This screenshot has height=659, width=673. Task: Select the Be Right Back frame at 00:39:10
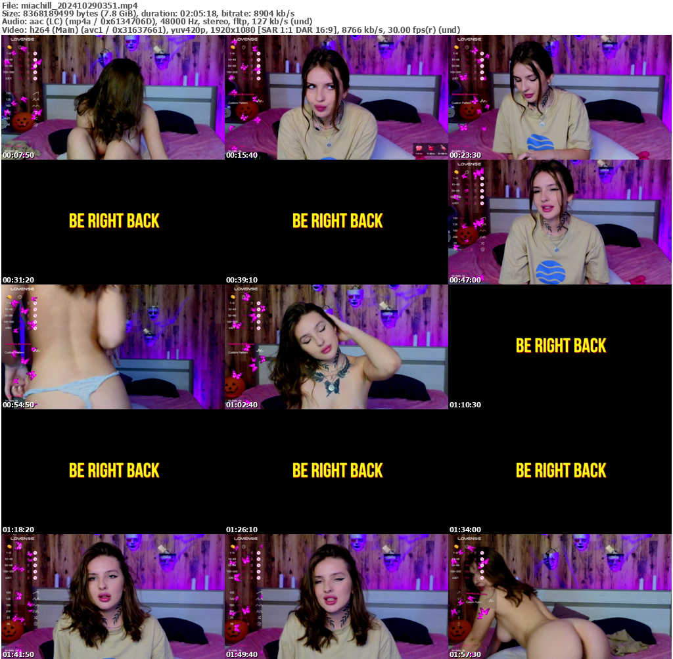(336, 222)
